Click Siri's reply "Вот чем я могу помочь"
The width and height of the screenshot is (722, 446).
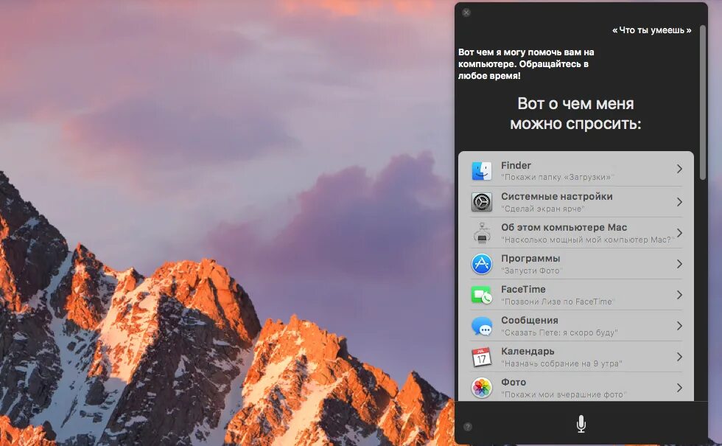[x=526, y=64]
